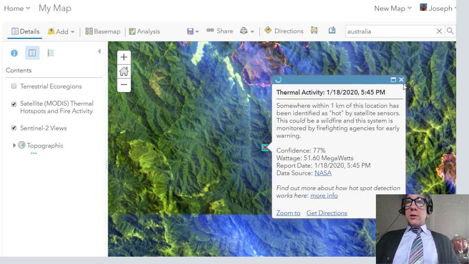Enable the Terrestrial Ecoregions layer
Viewport: 469px width, 264px height.
(x=14, y=86)
